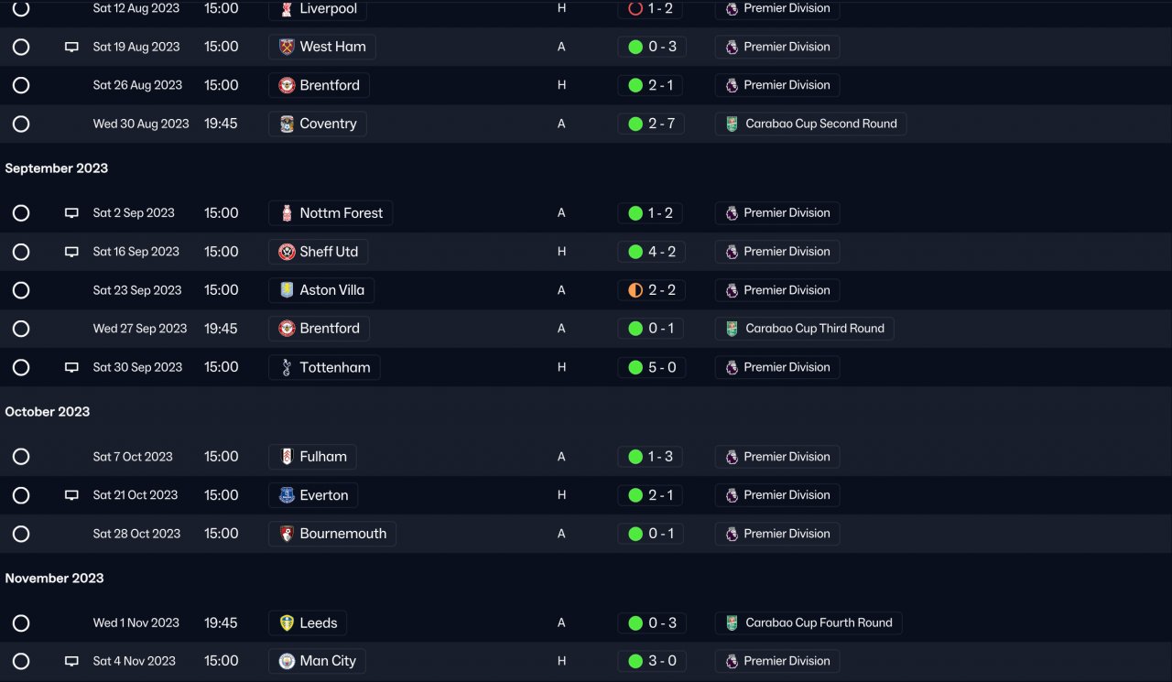Open the 2 - 2 Aston Villa draw result
Screen dimensions: 1172x682
[661, 290]
